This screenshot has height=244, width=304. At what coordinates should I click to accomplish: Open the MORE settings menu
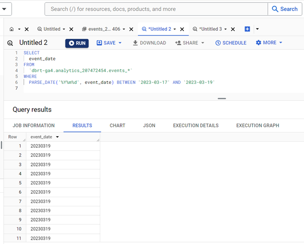(x=269, y=42)
